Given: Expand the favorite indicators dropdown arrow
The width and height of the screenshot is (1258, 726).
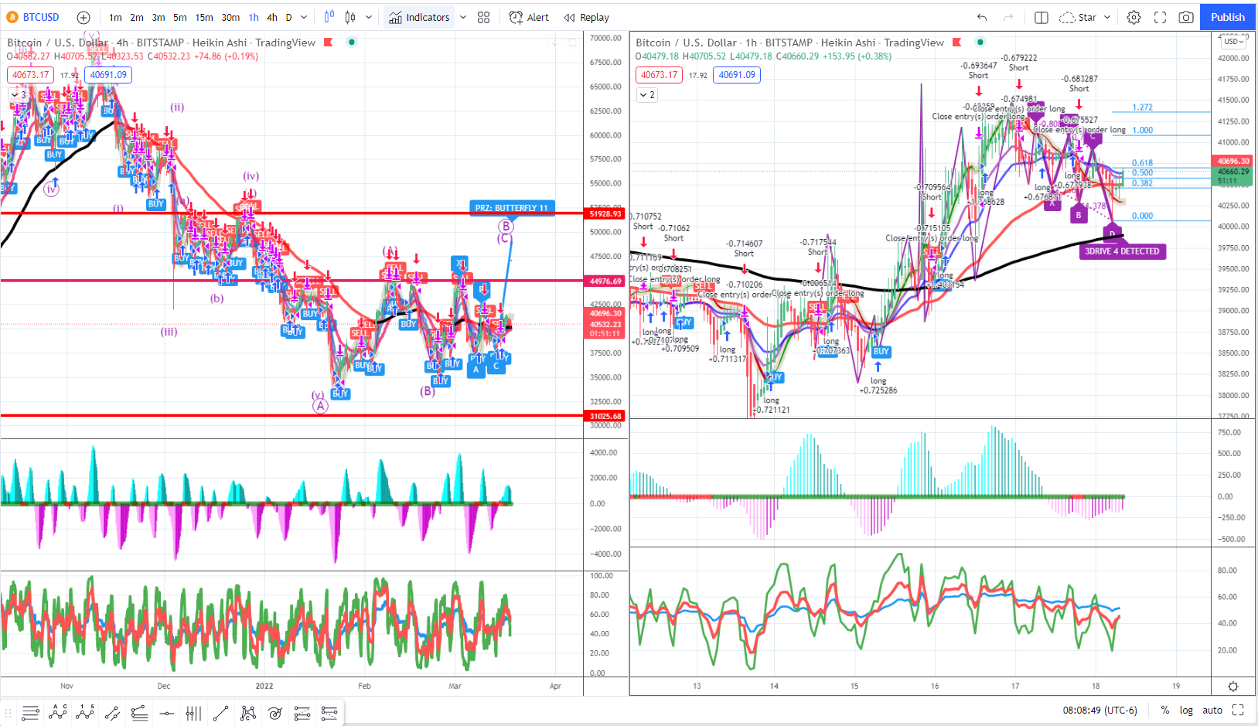Looking at the screenshot, I should click(463, 17).
